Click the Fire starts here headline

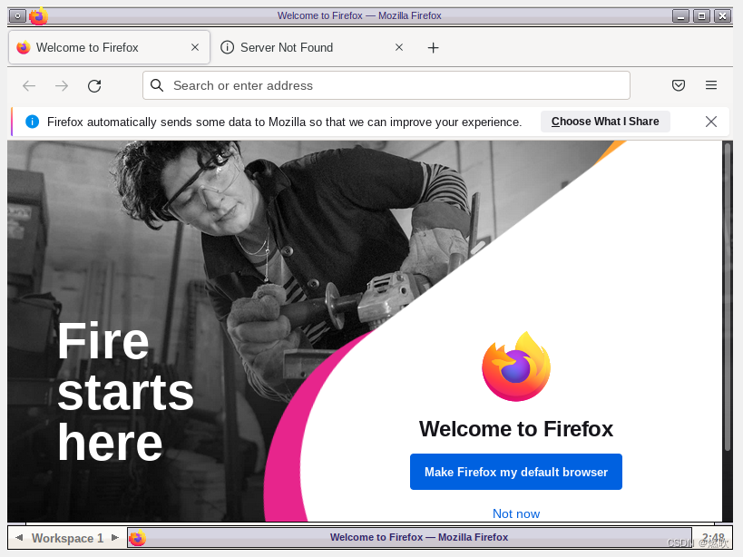pyautogui.click(x=125, y=391)
